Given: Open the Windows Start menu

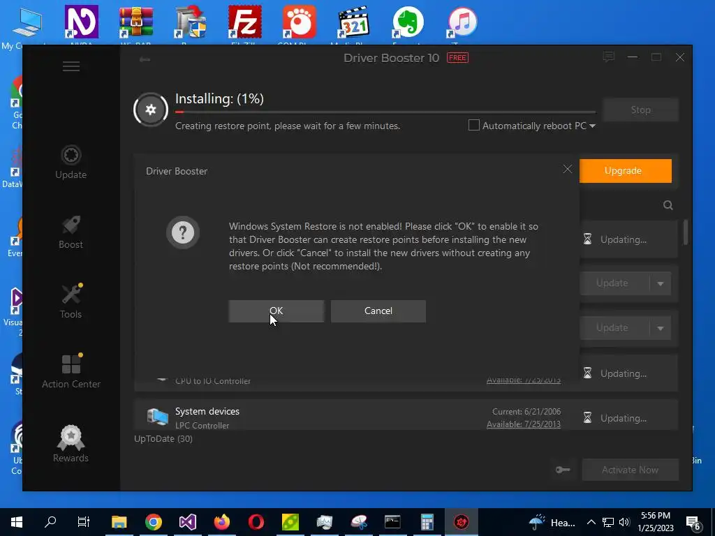Looking at the screenshot, I should [x=17, y=522].
